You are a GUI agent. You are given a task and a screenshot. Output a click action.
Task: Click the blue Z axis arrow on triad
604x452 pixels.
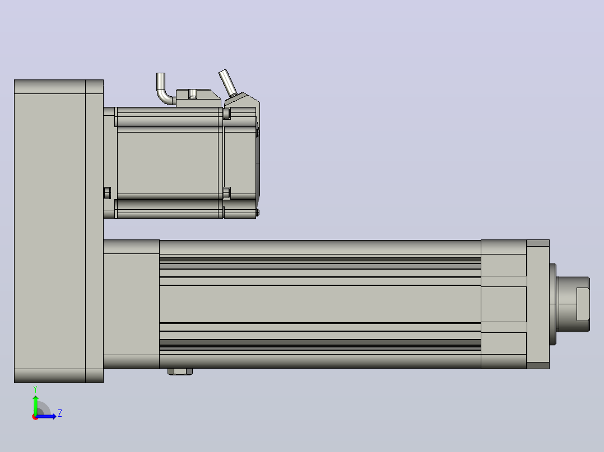point(47,417)
